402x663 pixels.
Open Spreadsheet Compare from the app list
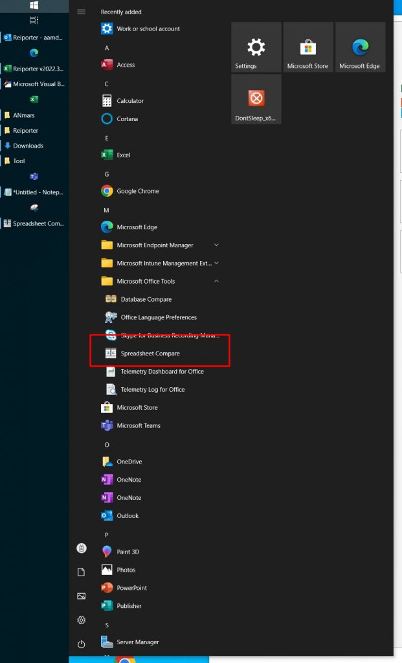[150, 354]
